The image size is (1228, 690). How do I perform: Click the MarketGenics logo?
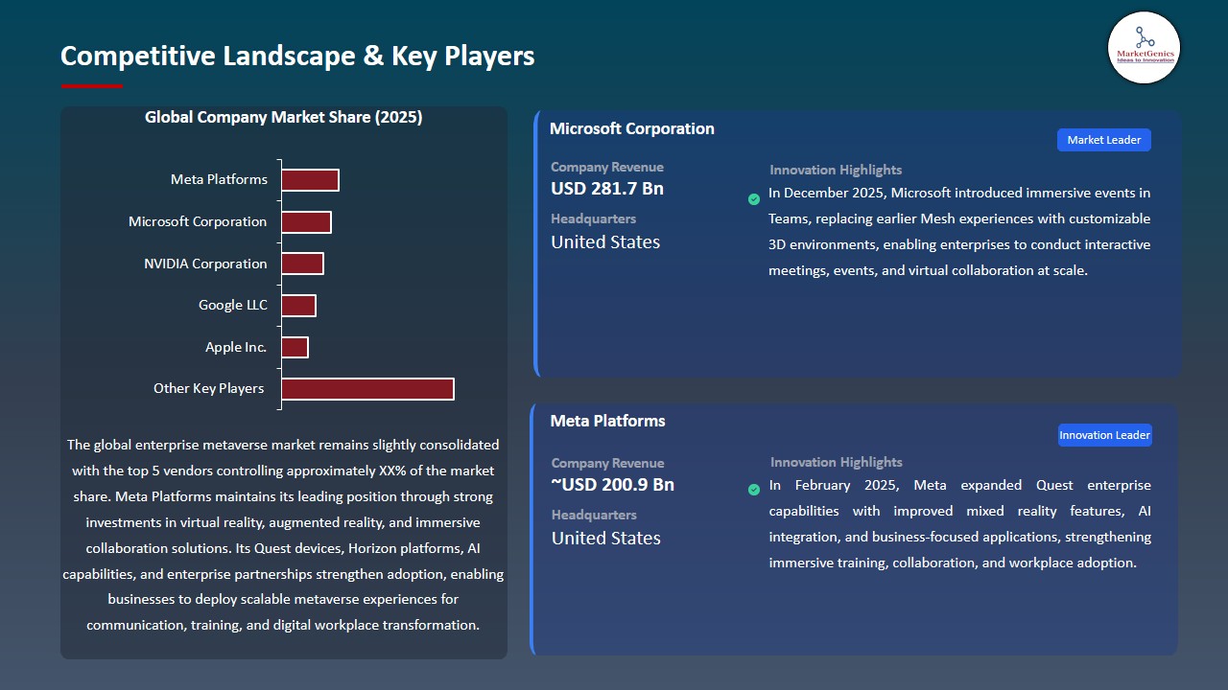click(1144, 48)
